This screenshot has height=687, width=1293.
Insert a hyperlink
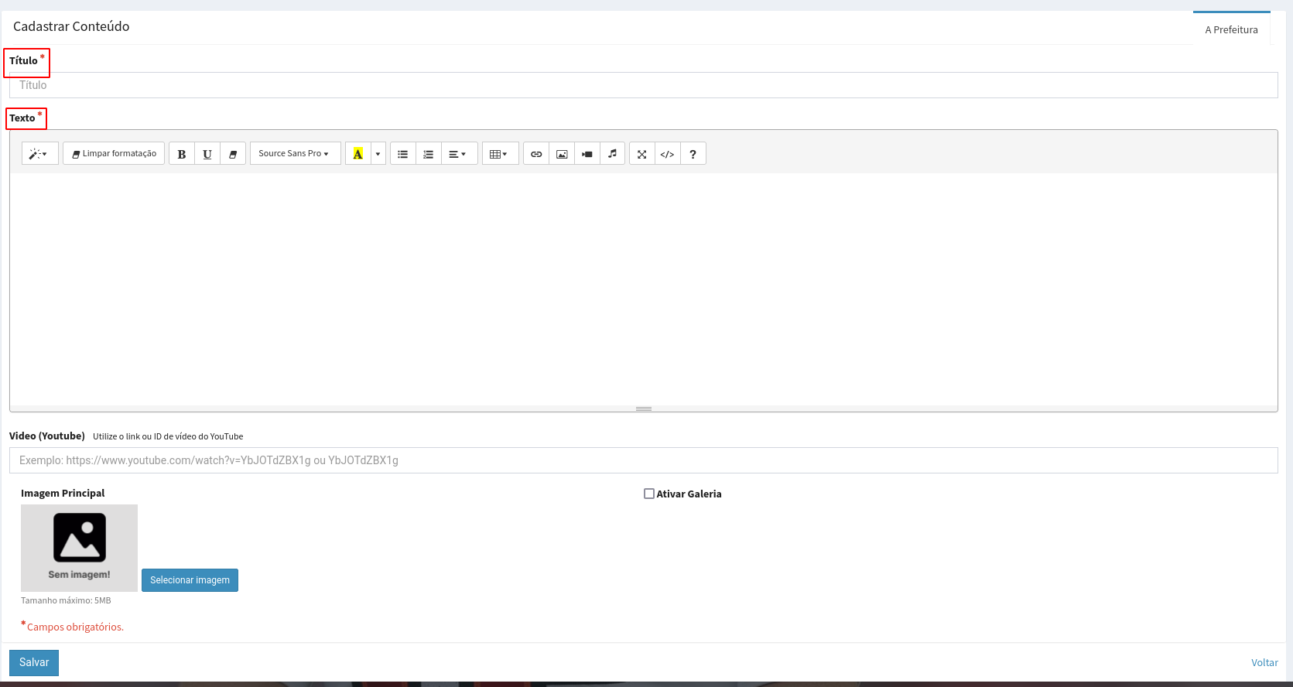point(536,154)
